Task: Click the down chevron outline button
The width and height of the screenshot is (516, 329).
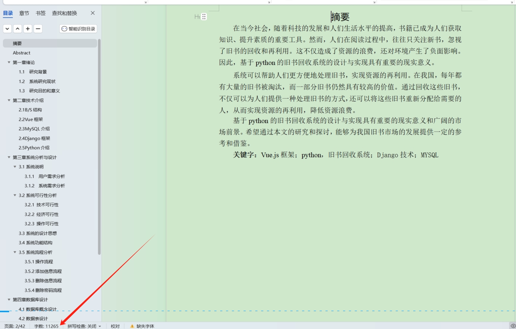Action: coord(7,28)
